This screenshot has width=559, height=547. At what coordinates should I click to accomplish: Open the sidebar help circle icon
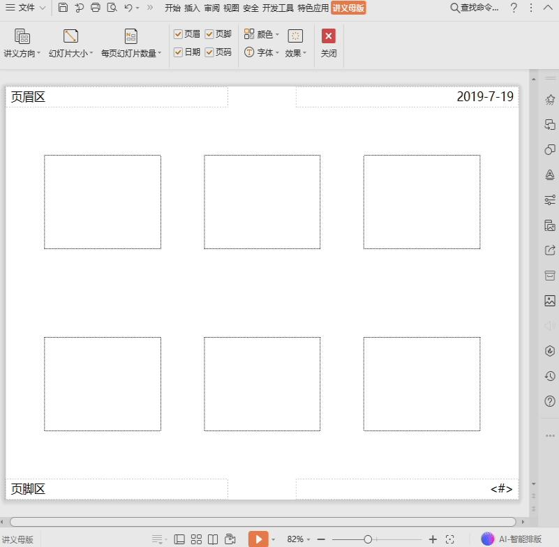pos(550,402)
